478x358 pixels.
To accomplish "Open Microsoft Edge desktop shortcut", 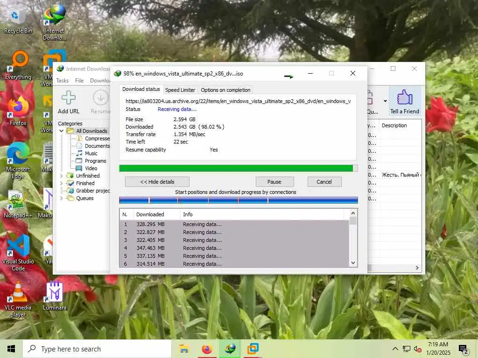I will [18, 161].
